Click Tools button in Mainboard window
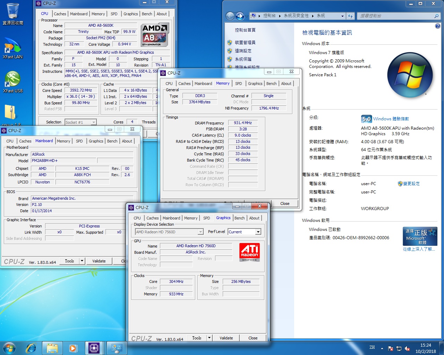 point(69,261)
